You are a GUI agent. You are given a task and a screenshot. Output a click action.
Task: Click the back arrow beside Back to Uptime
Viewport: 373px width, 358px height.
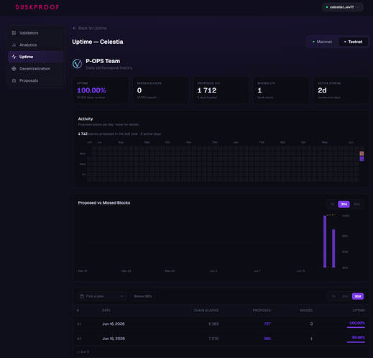[74, 28]
